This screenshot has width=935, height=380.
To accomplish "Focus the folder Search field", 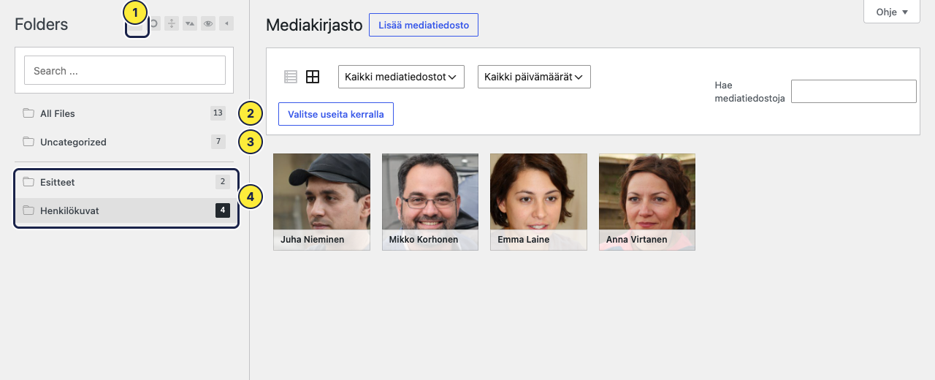I will point(125,71).
